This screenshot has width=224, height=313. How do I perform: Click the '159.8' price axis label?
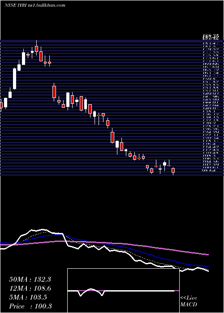(x=209, y=79)
